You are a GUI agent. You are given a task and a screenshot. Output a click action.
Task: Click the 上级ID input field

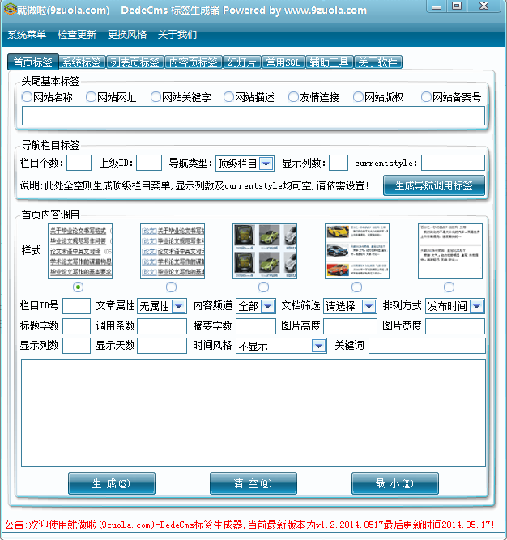149,163
